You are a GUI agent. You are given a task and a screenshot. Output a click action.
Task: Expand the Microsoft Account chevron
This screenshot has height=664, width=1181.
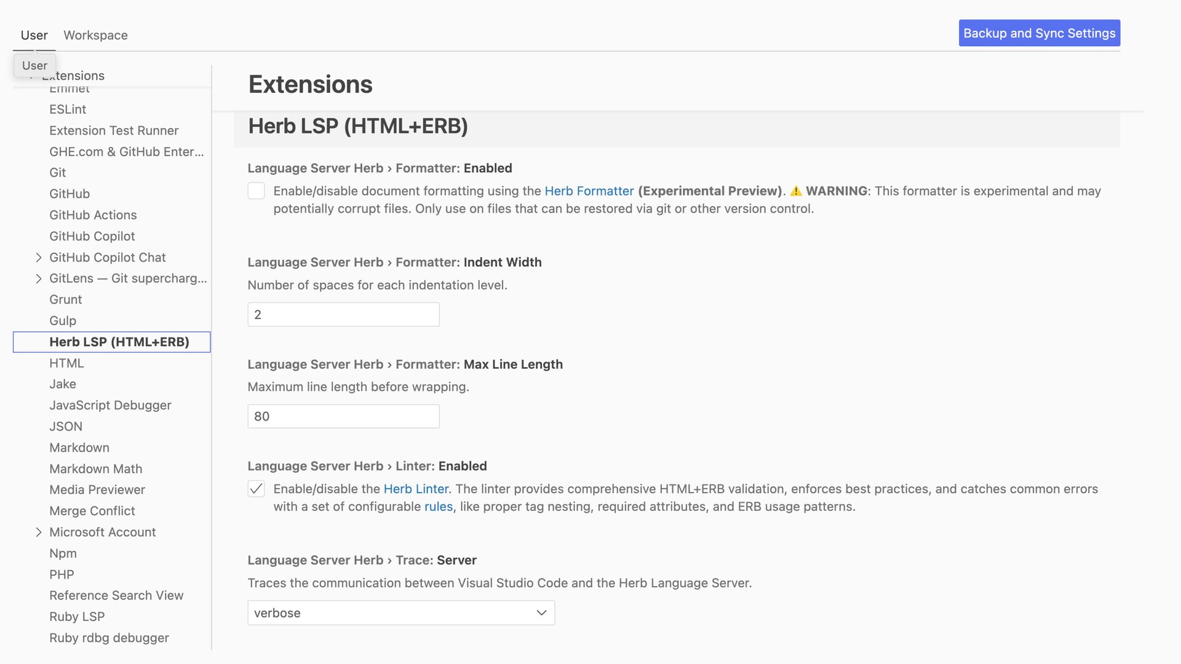[39, 532]
